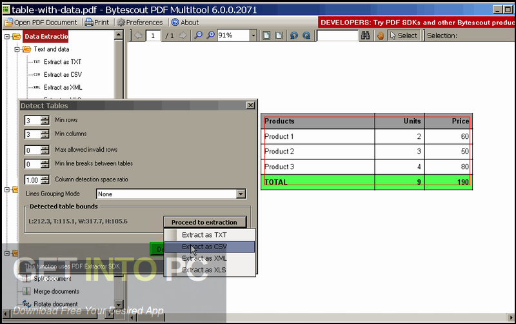This screenshot has height=324, width=516.
Task: Click the Print toolbar button
Action: (x=97, y=23)
